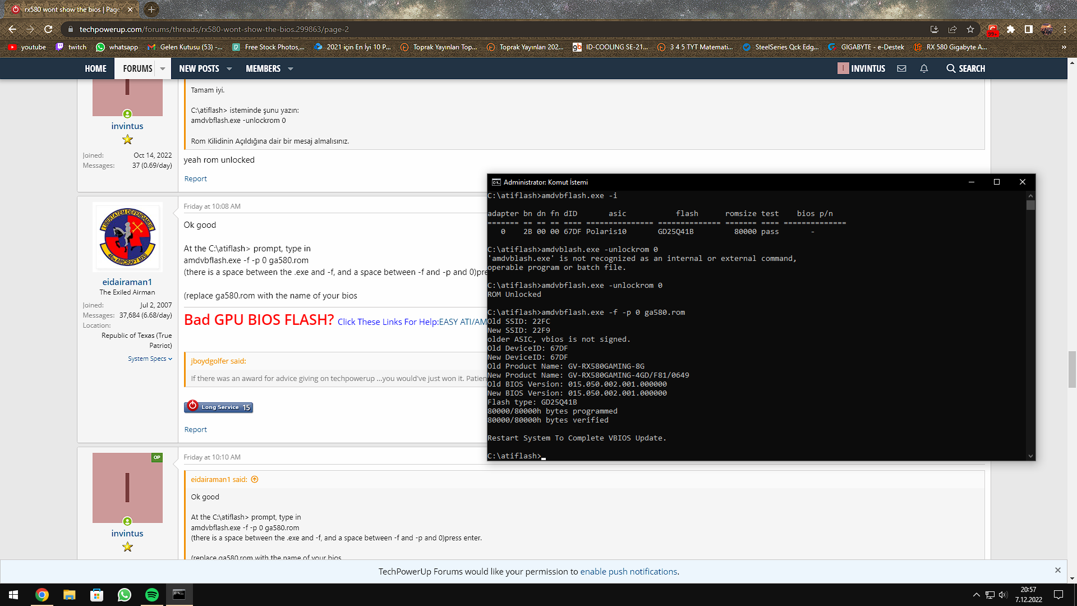Click the Long Service 15 badge
The height and width of the screenshot is (606, 1077).
218,407
